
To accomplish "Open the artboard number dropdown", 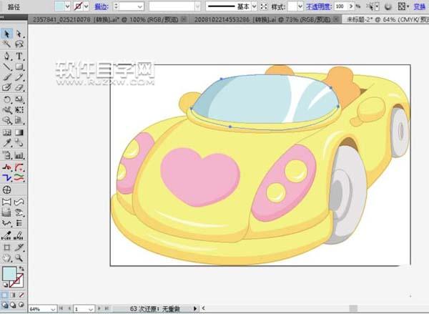I will pyautogui.click(x=91, y=309).
